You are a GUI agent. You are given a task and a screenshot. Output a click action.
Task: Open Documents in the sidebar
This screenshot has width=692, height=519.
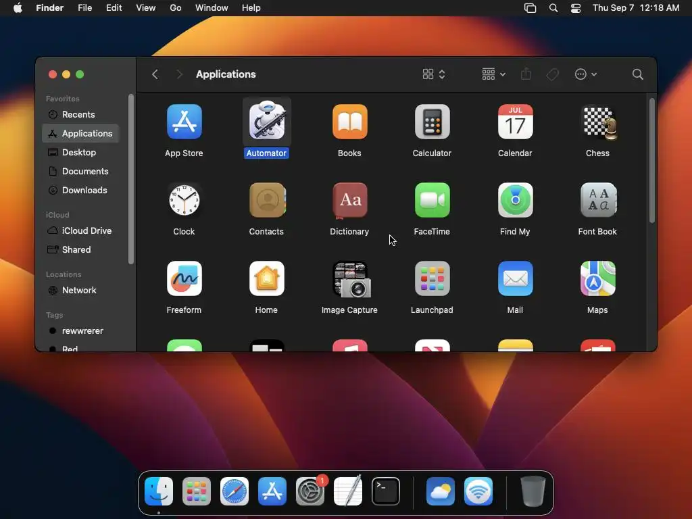[80, 171]
